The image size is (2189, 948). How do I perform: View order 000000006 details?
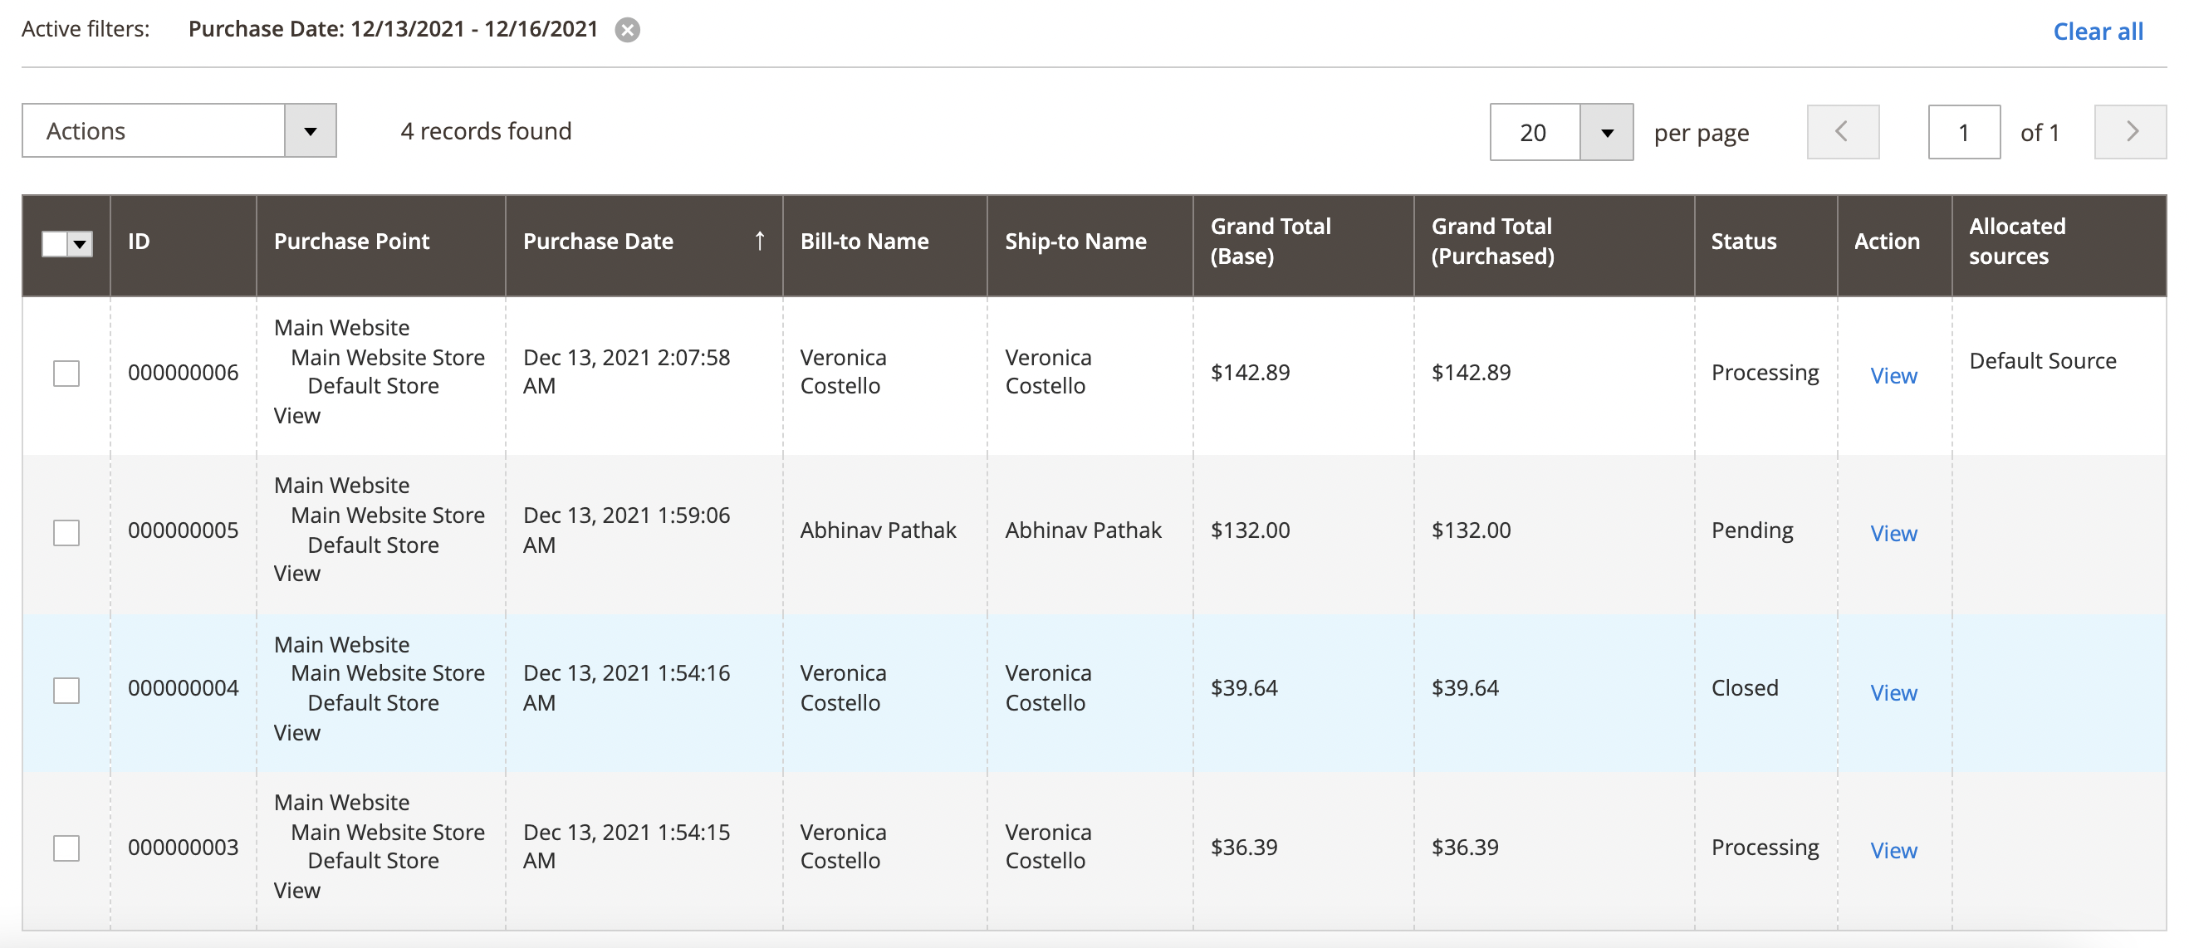1893,375
